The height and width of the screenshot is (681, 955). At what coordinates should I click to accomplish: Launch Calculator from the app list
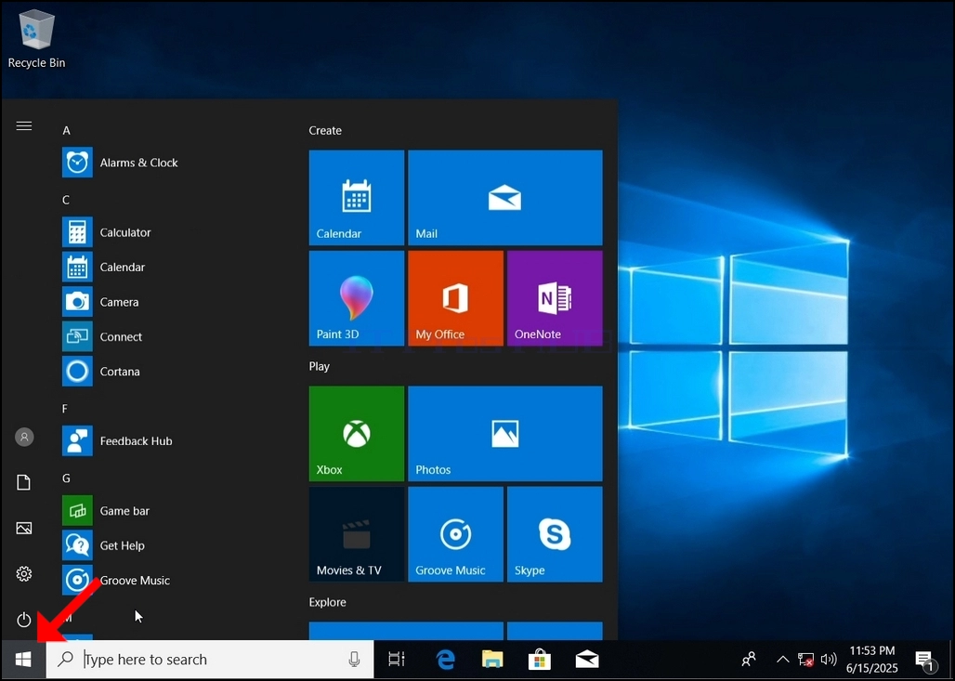125,232
